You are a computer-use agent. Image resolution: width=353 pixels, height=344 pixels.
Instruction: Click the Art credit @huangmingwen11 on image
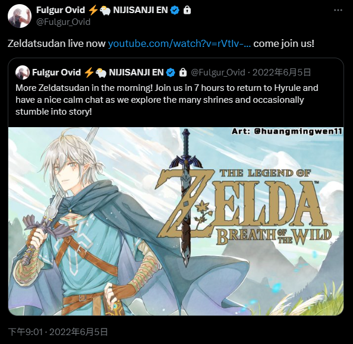pos(287,131)
